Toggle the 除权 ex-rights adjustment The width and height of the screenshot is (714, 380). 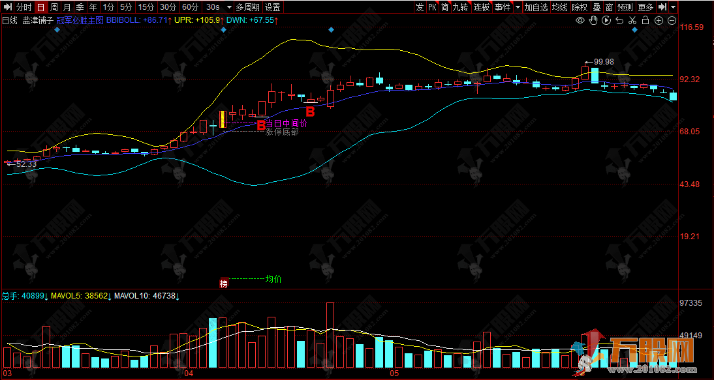(579, 7)
